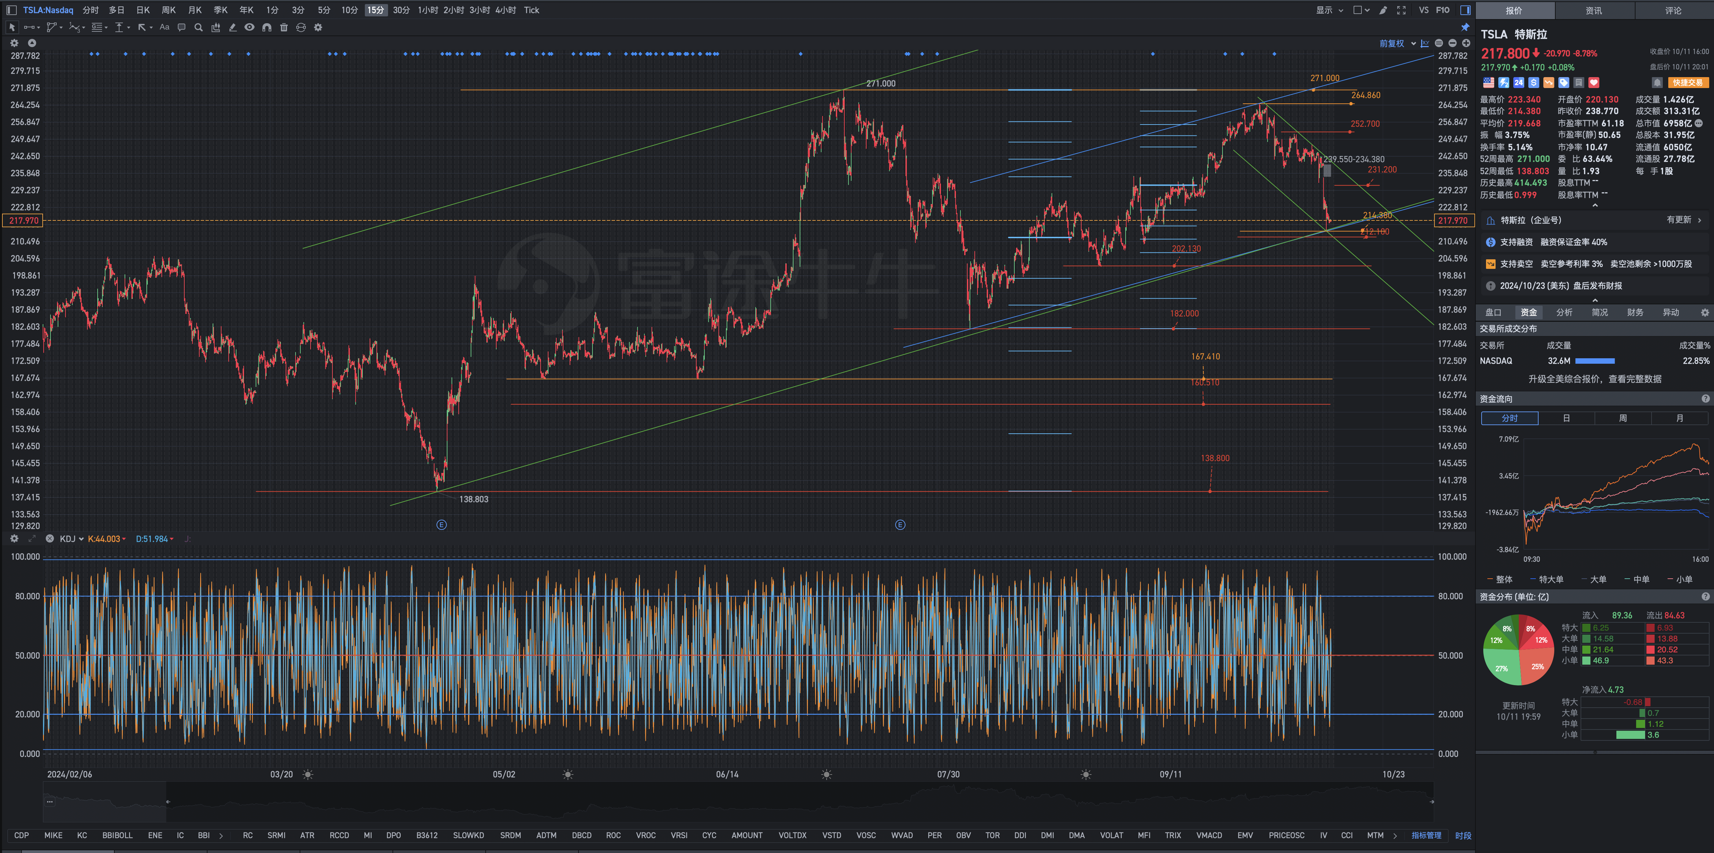Enter fullscreen chart mode
The width and height of the screenshot is (1714, 853).
pyautogui.click(x=1401, y=10)
